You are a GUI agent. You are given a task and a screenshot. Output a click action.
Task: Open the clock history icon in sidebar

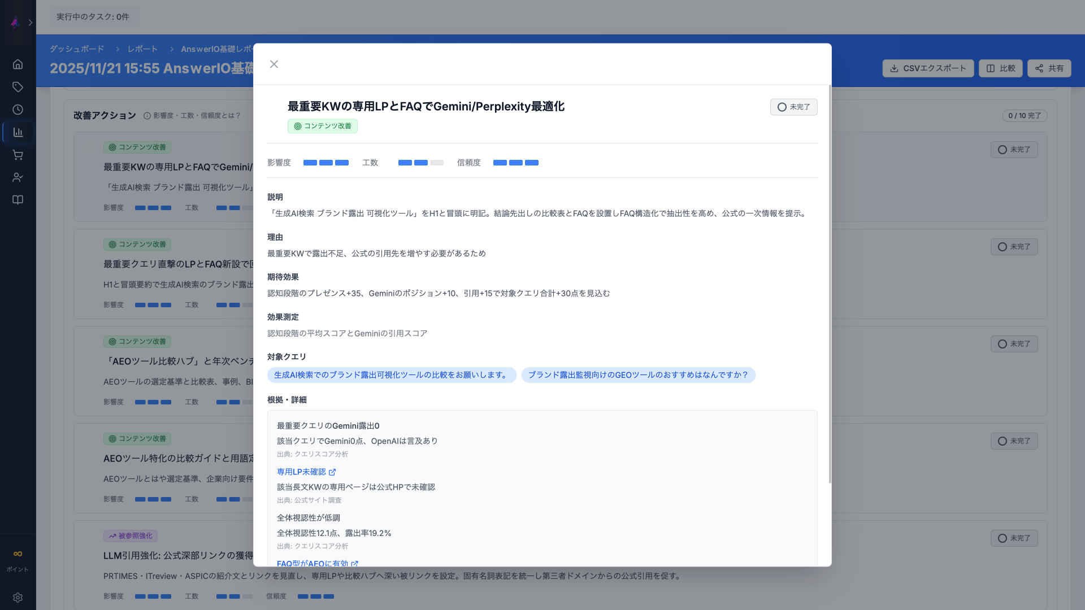[x=18, y=110]
